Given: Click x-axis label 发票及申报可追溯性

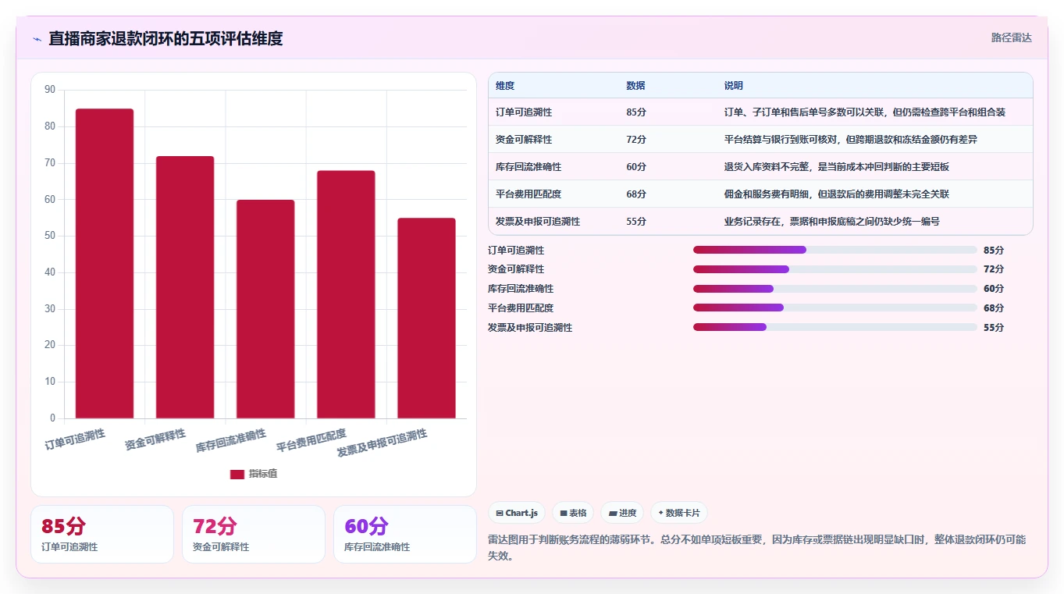Looking at the screenshot, I should pyautogui.click(x=383, y=443).
